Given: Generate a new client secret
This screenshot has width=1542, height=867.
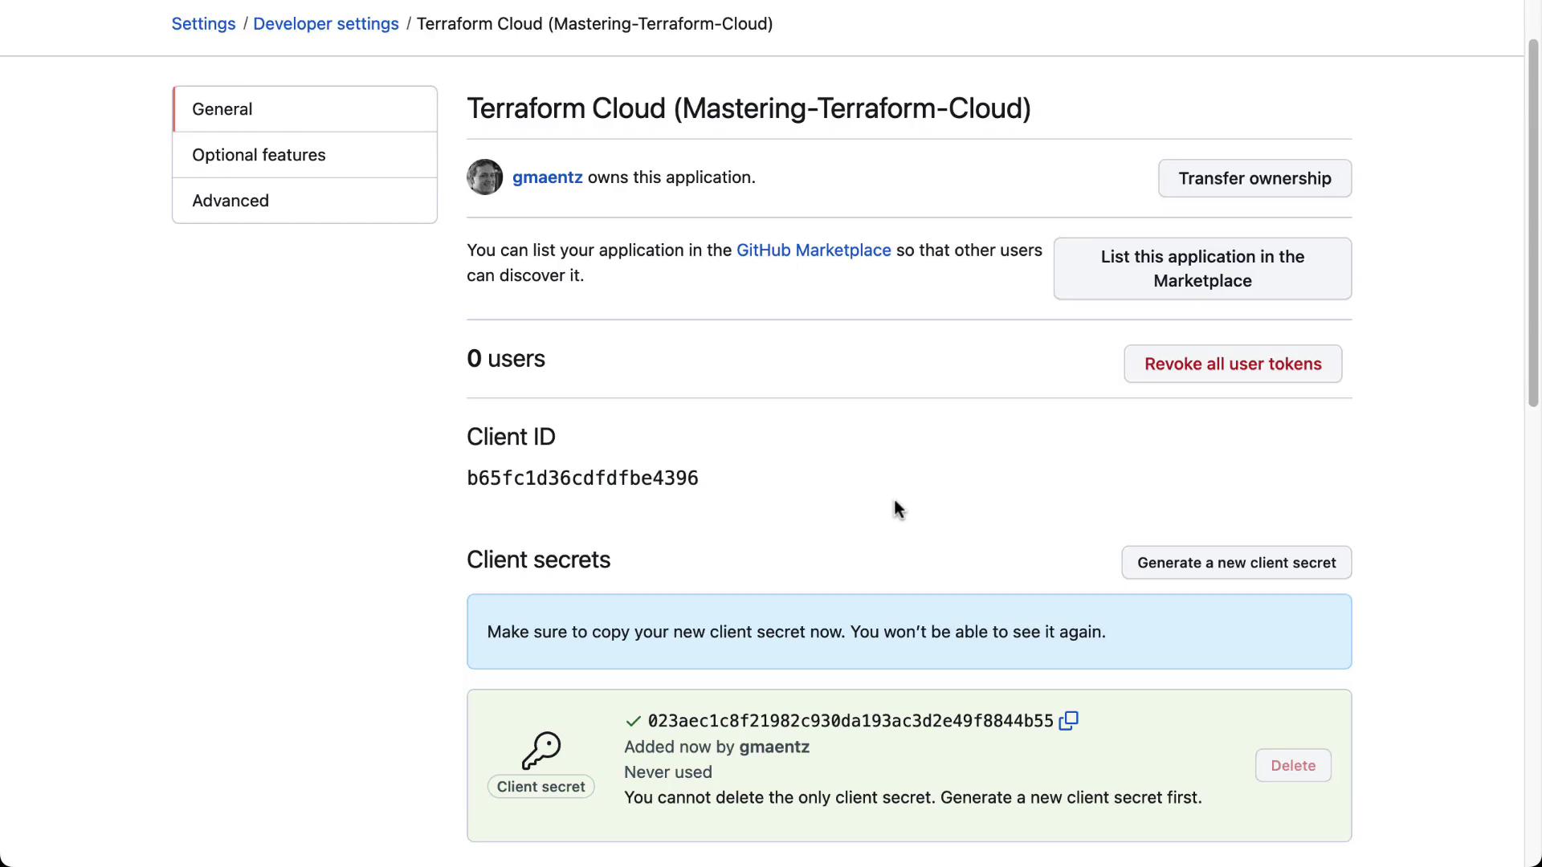Looking at the screenshot, I should click(1236, 563).
